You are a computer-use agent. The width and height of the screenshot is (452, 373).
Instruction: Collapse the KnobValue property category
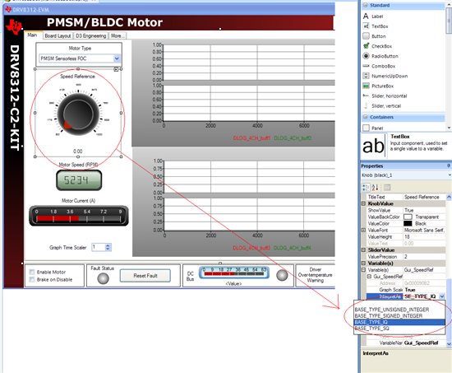pos(364,203)
